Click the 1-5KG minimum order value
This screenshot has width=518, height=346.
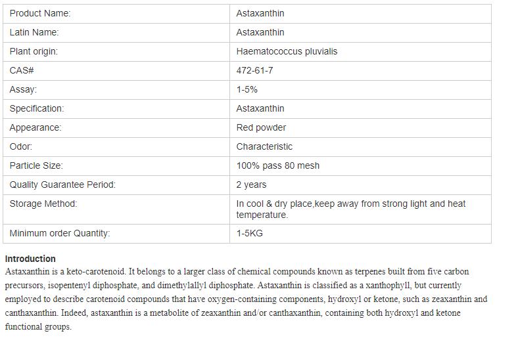pos(250,233)
